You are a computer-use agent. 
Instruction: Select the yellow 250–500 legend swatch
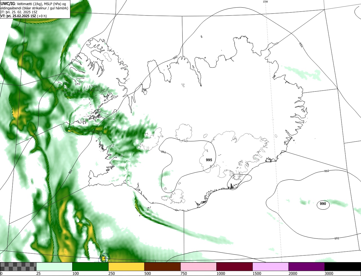tap(126, 266)
